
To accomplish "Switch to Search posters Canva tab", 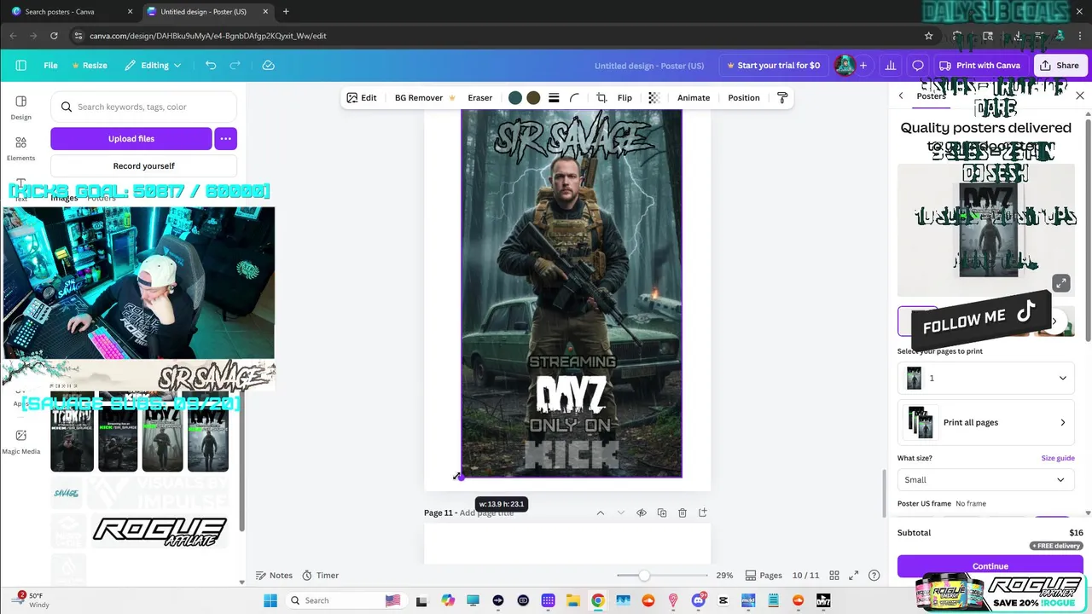I will tap(70, 12).
